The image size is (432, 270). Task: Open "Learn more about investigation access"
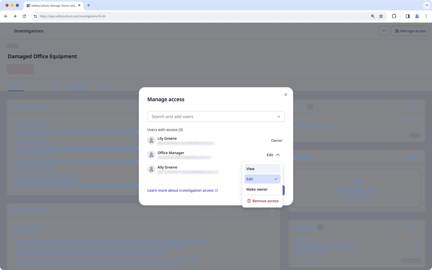[x=181, y=190]
